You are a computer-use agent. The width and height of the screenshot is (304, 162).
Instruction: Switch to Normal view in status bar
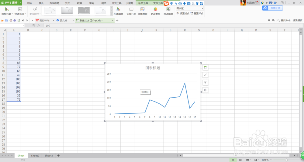pyautogui.click(x=233, y=160)
